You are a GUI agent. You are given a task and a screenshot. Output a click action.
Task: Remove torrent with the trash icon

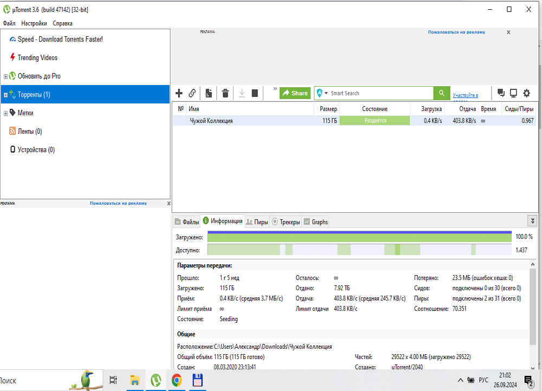[225, 93]
